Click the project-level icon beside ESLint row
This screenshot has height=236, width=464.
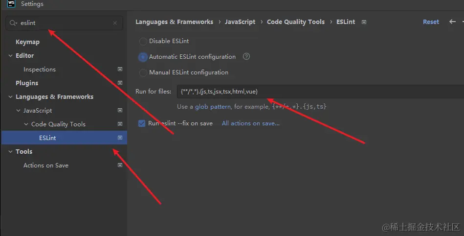click(120, 138)
